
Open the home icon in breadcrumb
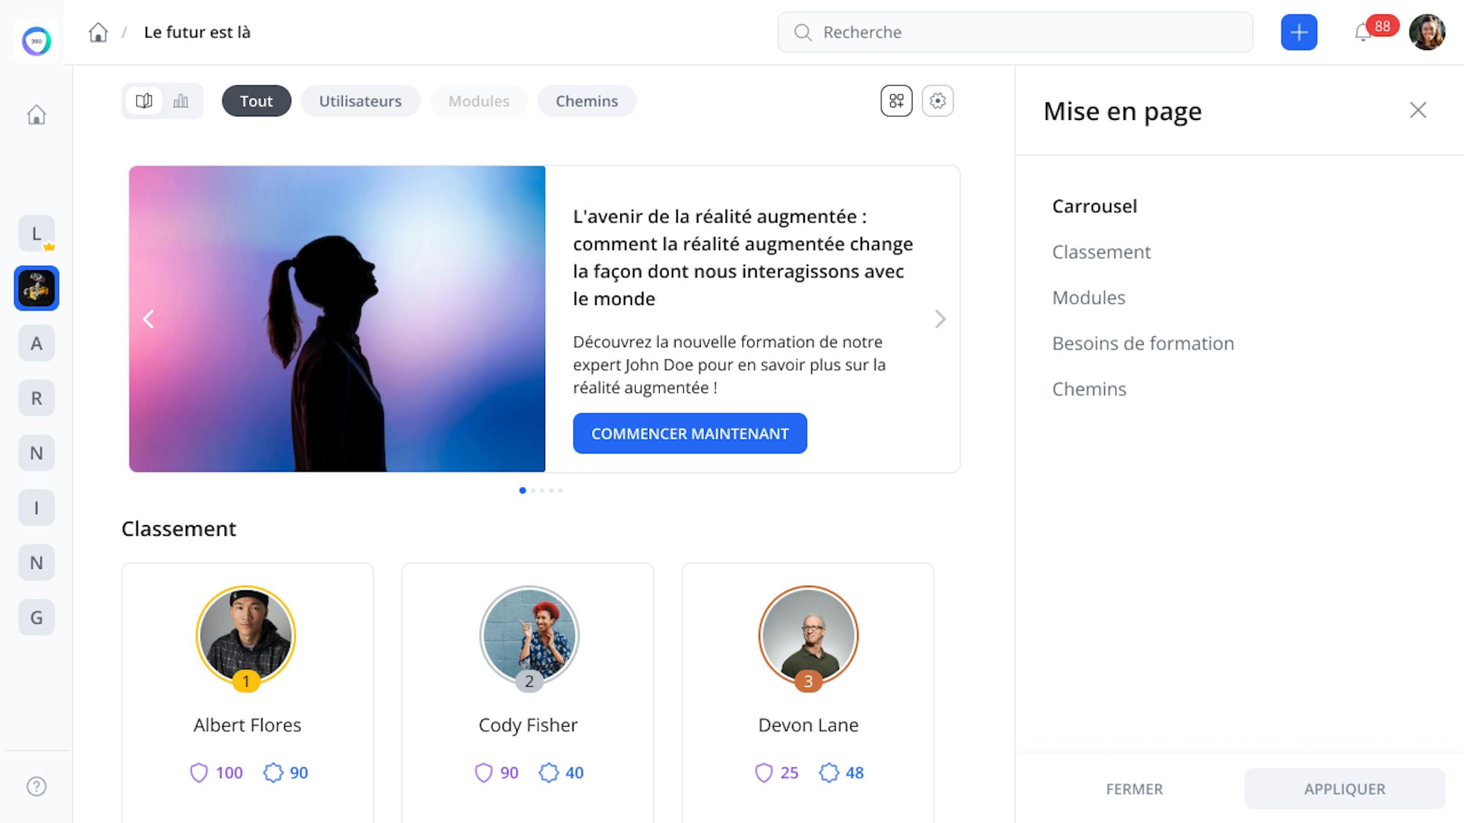point(98,32)
